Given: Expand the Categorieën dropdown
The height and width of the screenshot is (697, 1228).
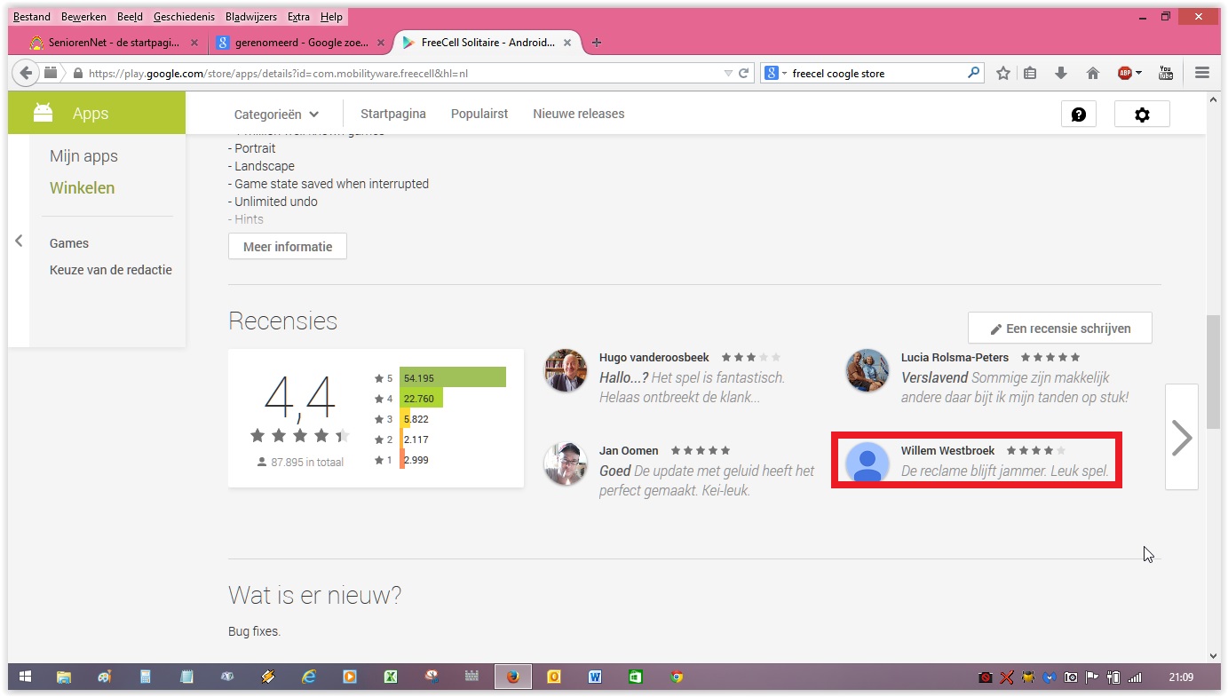Looking at the screenshot, I should coord(276,115).
